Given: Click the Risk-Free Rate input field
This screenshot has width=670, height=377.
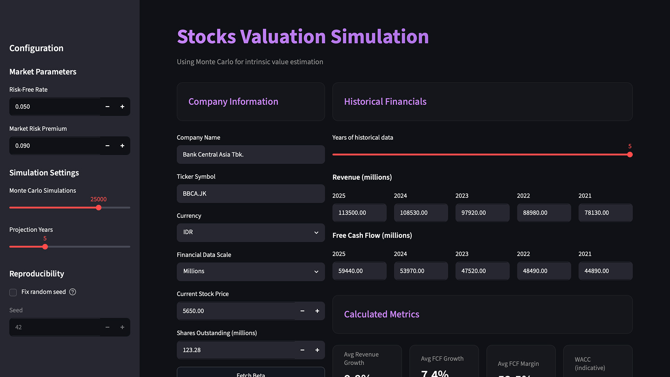Looking at the screenshot, I should coord(54,107).
